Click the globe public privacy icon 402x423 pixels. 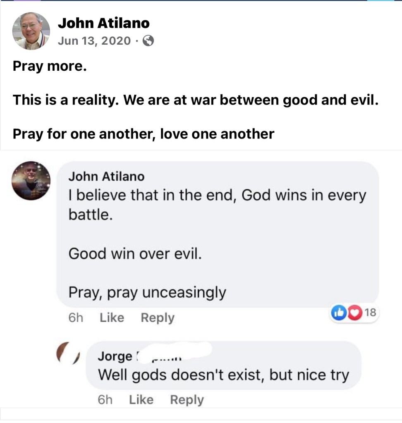point(148,41)
